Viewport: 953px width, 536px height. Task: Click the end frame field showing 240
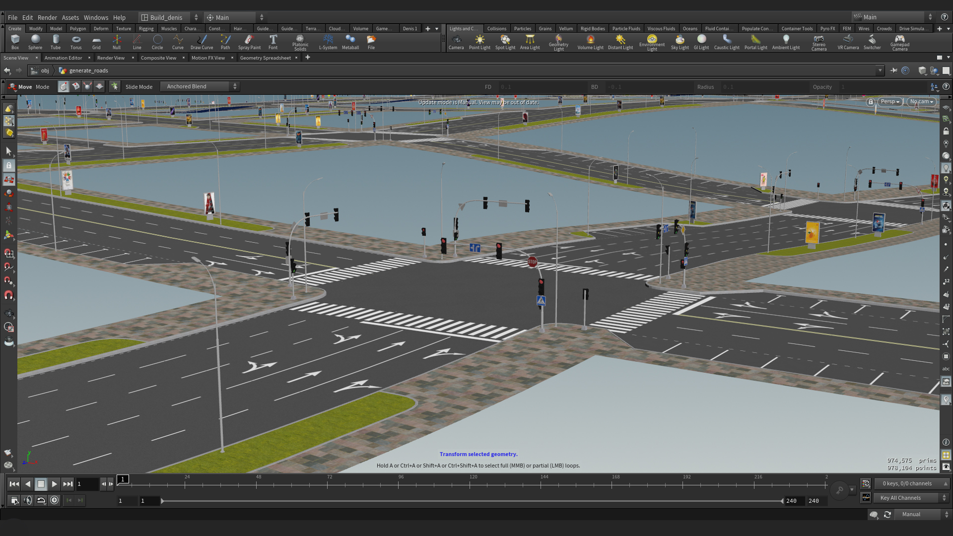pos(814,501)
